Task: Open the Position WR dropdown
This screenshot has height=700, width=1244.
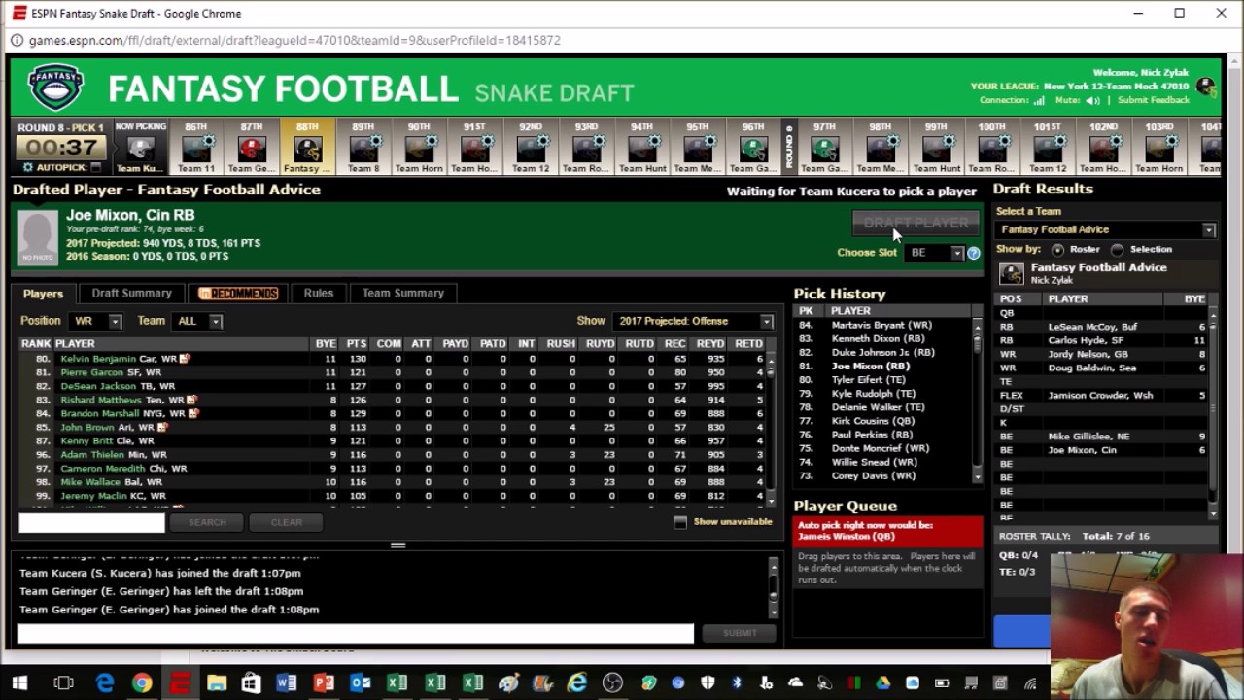Action: (95, 321)
